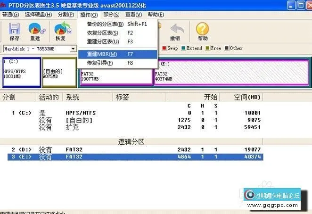Select the 扩充 59451 table row
Image resolution: width=312 pixels, height=214 pixels.
coord(135,127)
